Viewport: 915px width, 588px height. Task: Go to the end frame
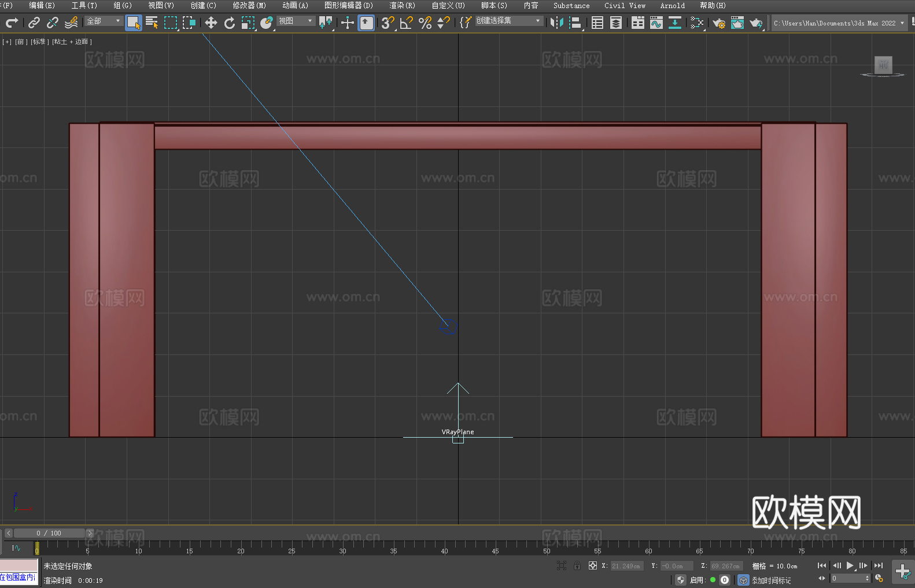pyautogui.click(x=879, y=565)
